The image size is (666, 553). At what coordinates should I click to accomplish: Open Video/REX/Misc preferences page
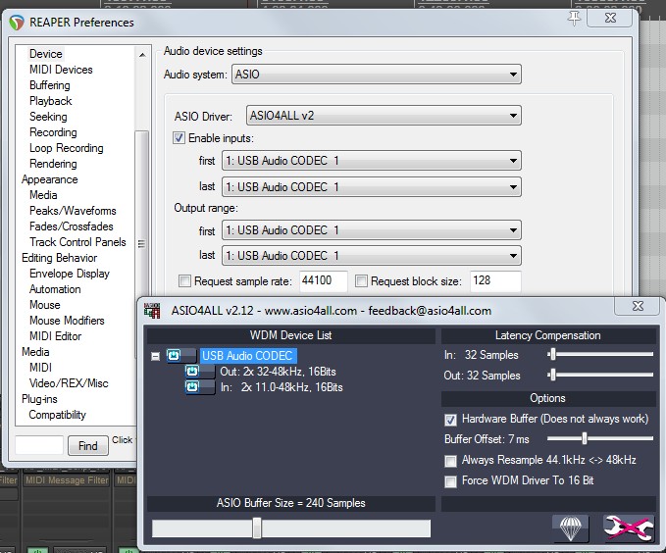coord(69,383)
